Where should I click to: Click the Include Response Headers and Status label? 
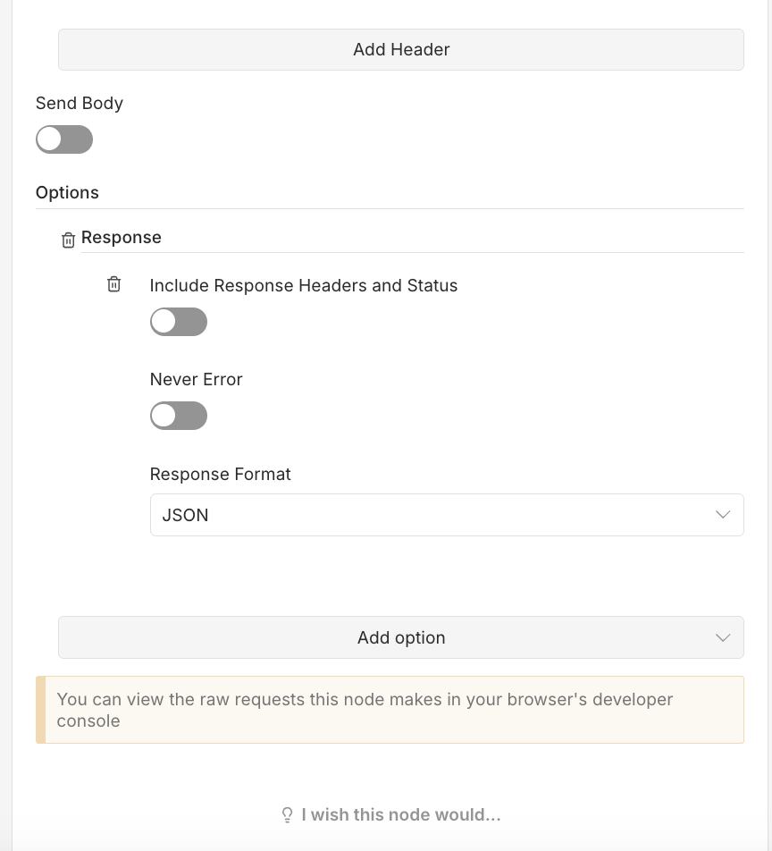point(304,285)
